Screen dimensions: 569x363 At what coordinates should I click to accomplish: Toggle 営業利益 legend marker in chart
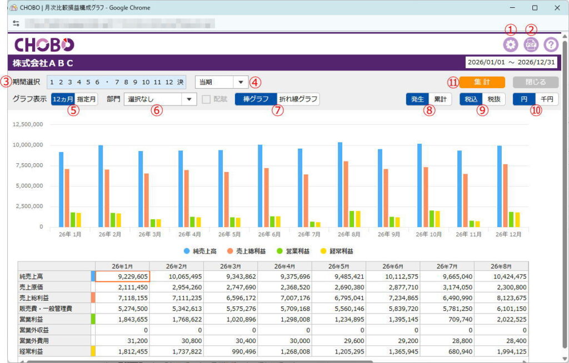(281, 251)
